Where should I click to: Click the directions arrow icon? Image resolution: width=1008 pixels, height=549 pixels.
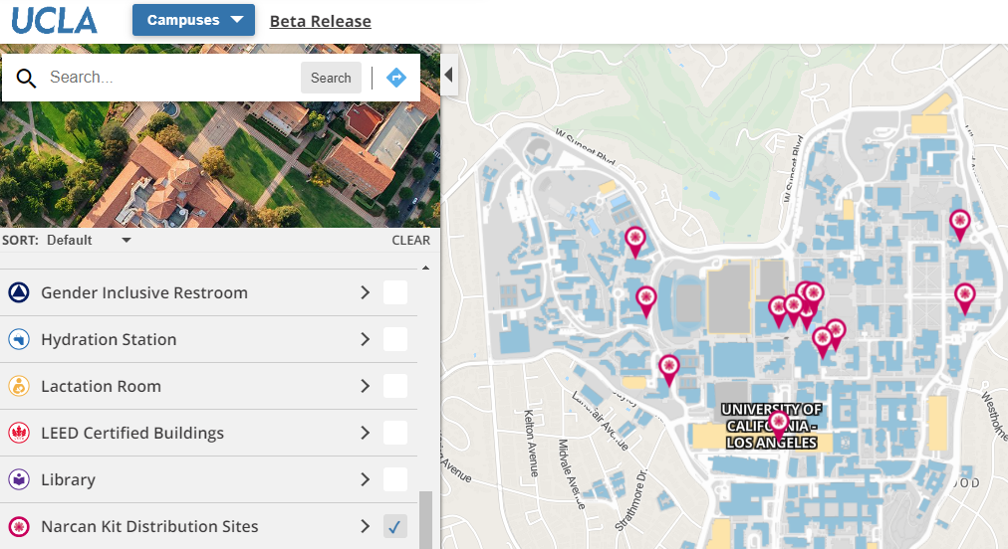pyautogui.click(x=396, y=78)
